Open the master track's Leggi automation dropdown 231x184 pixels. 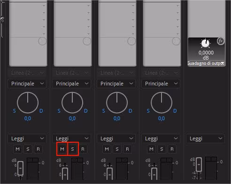[206, 138]
